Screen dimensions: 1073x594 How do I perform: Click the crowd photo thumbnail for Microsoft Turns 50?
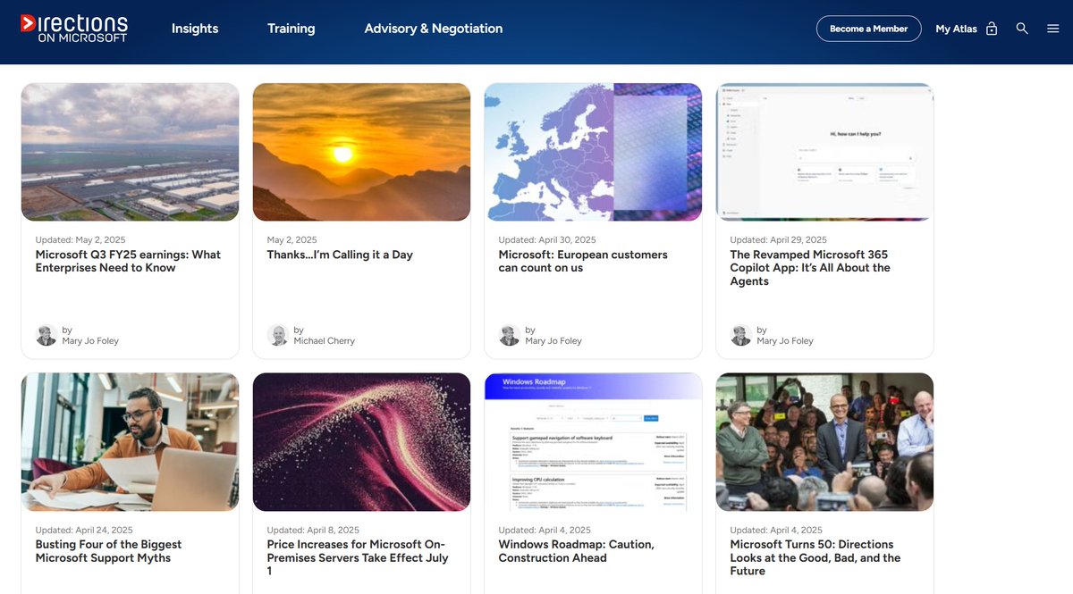click(824, 442)
